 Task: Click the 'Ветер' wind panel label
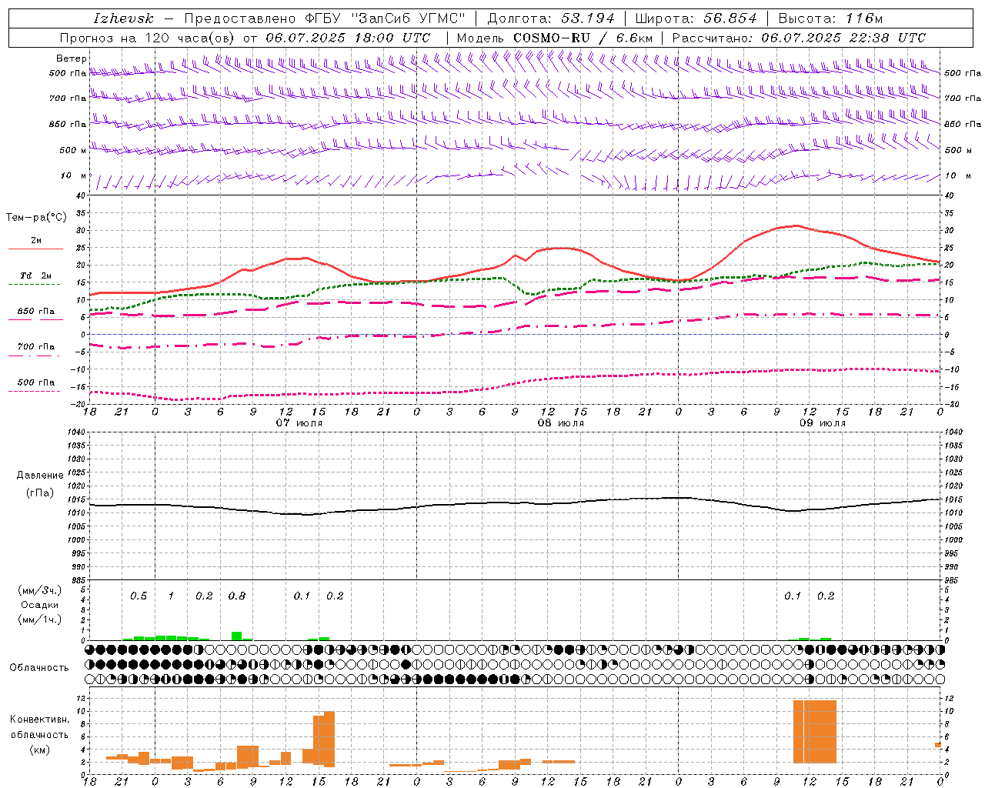pos(72,58)
